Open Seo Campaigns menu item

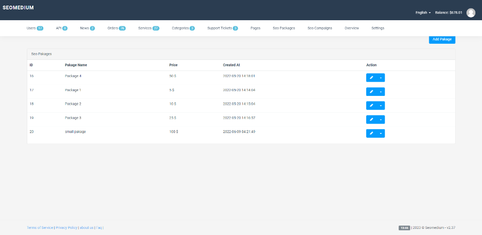(320, 28)
